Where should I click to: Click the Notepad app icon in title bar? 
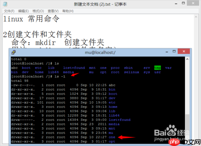(x=5, y=4)
